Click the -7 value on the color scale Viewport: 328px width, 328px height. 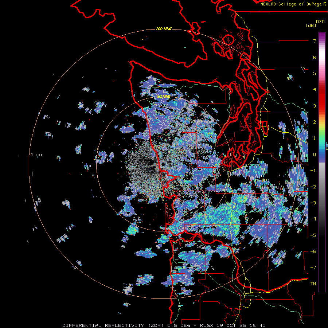[313, 268]
